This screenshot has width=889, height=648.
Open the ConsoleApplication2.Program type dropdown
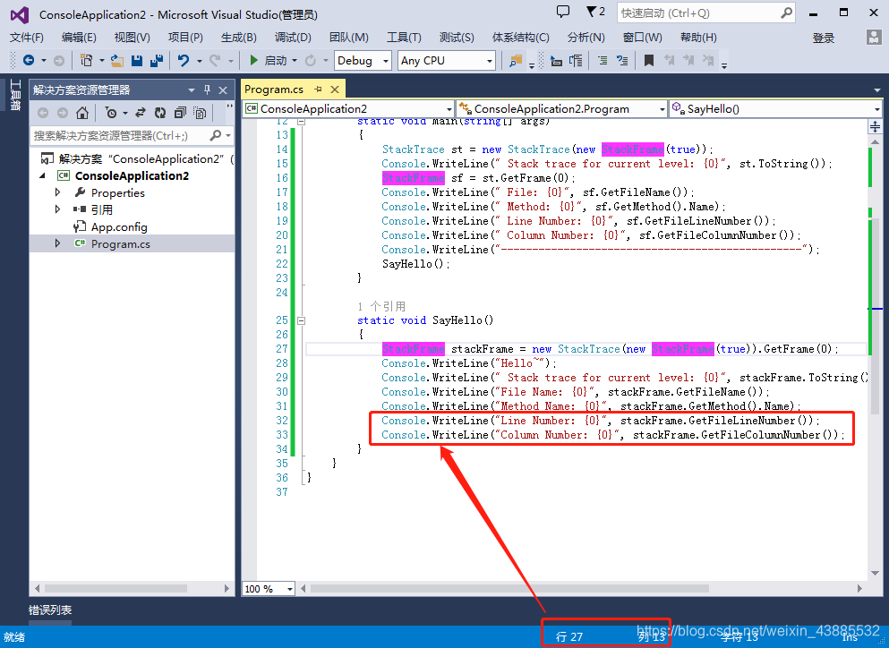[662, 109]
